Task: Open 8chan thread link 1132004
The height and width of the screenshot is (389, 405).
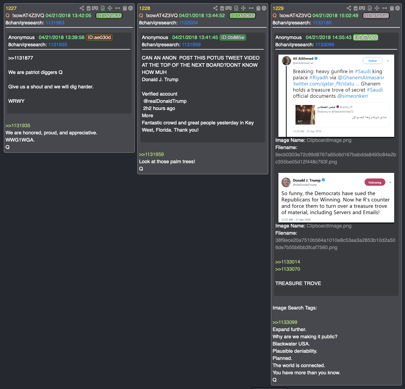Action: pos(188,23)
